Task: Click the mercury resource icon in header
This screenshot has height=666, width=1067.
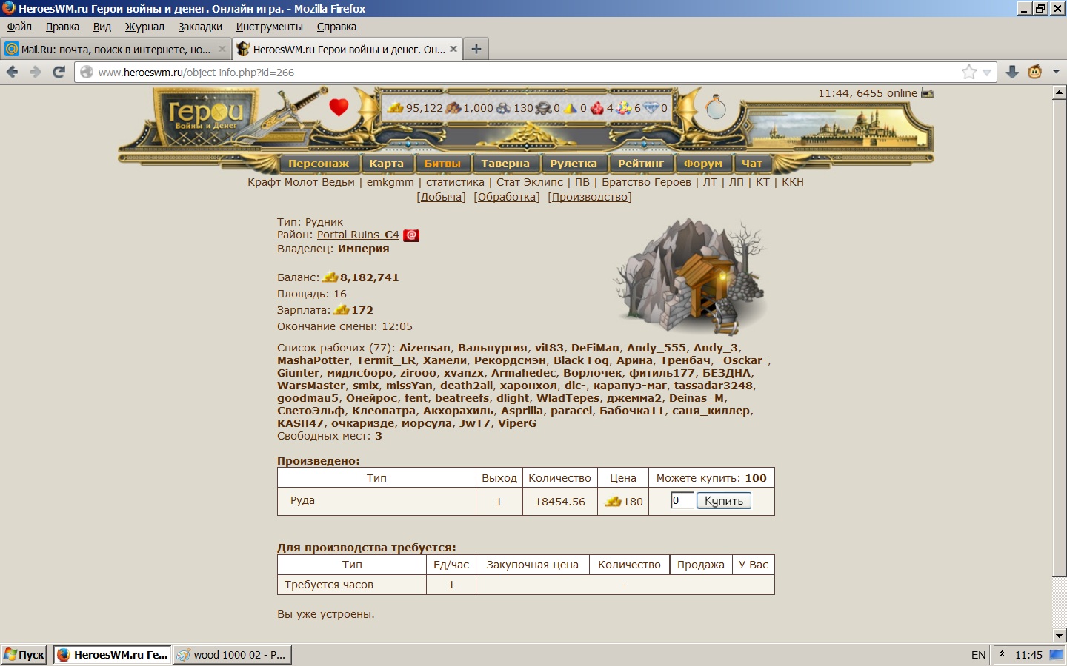Action: [x=544, y=108]
